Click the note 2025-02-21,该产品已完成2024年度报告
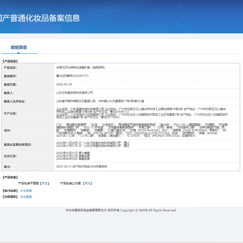 (82, 166)
